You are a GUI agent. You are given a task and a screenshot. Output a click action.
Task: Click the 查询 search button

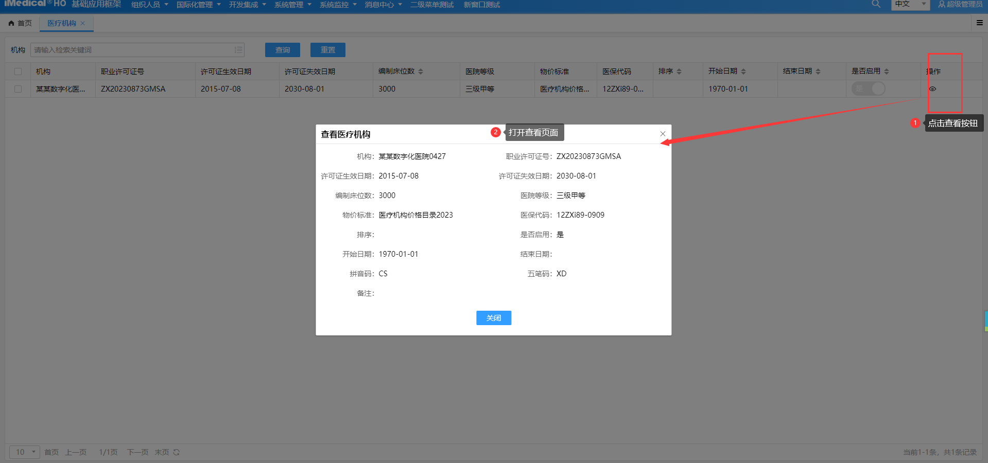[x=282, y=50]
